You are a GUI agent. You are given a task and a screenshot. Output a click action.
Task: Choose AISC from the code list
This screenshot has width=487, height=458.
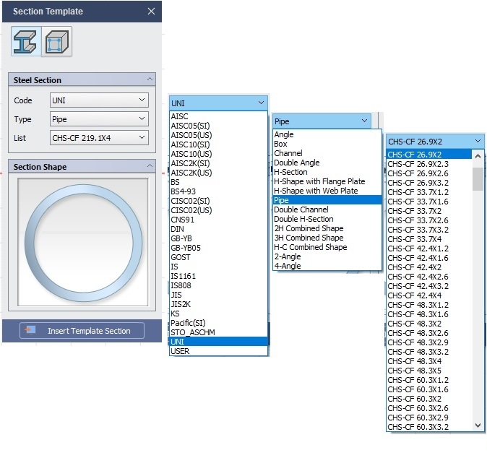tap(218, 116)
